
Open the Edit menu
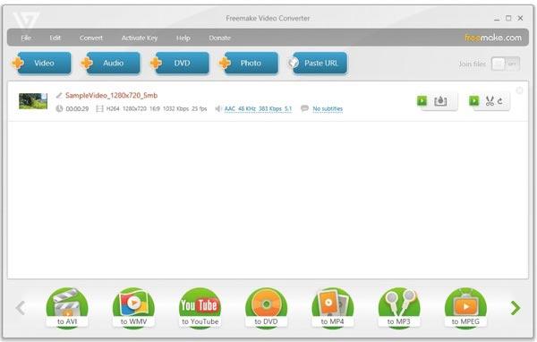tap(55, 38)
